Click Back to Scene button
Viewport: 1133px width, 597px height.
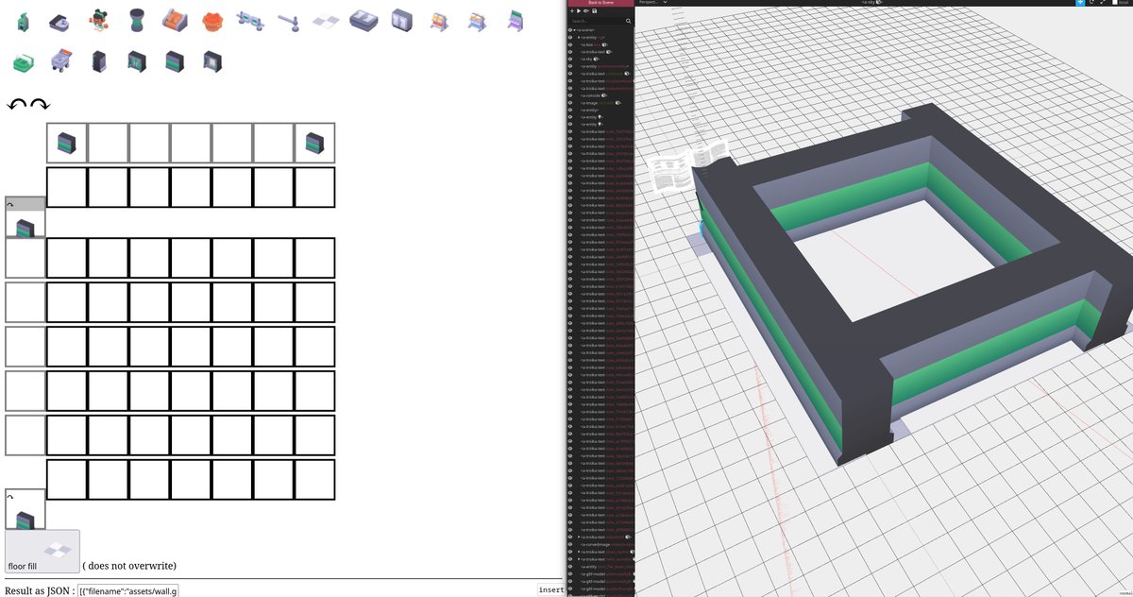tap(600, 3)
